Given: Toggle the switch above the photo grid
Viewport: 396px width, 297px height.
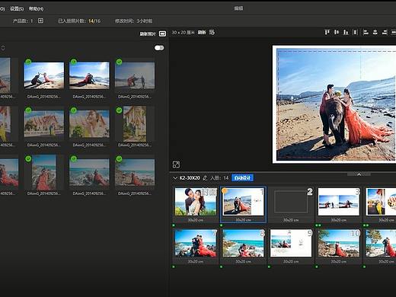Looking at the screenshot, I should click(x=159, y=48).
